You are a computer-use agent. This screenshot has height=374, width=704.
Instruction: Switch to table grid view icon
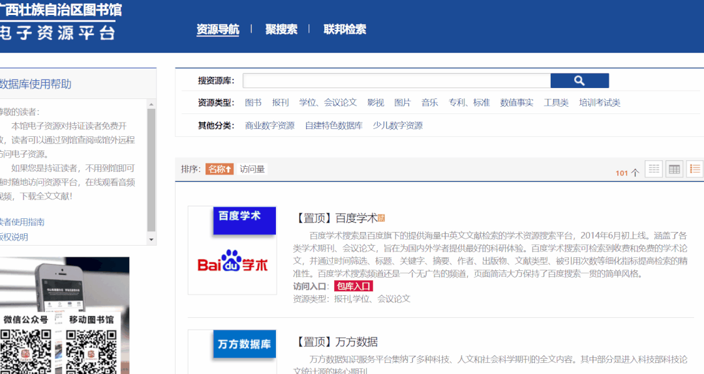coord(674,169)
